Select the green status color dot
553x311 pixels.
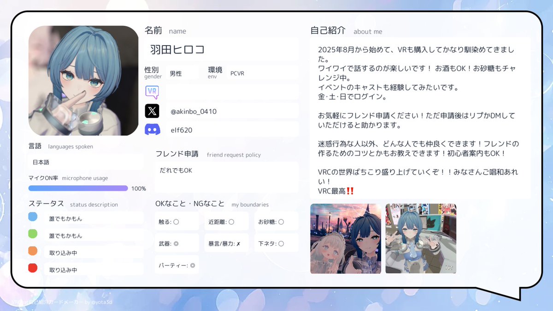[x=33, y=234]
